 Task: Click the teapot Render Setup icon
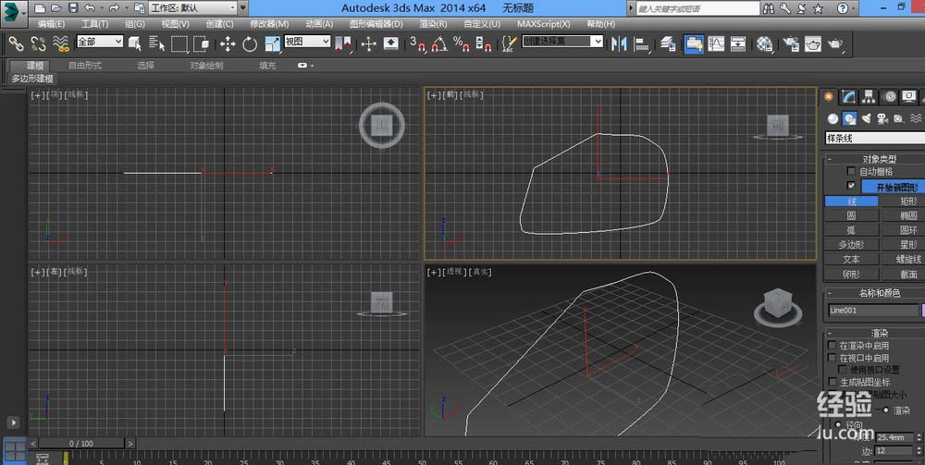pyautogui.click(x=791, y=43)
